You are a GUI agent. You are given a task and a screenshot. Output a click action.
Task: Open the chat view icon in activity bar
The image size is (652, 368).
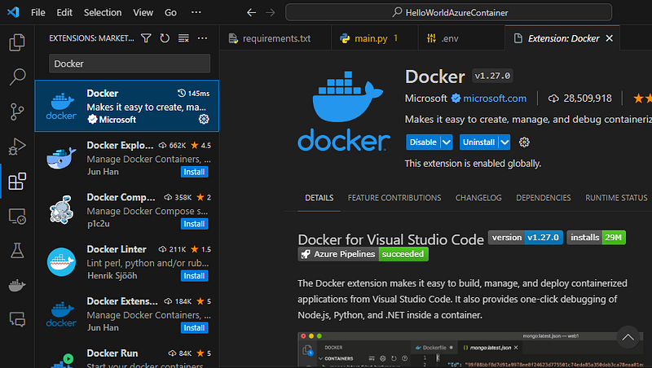tap(17, 319)
